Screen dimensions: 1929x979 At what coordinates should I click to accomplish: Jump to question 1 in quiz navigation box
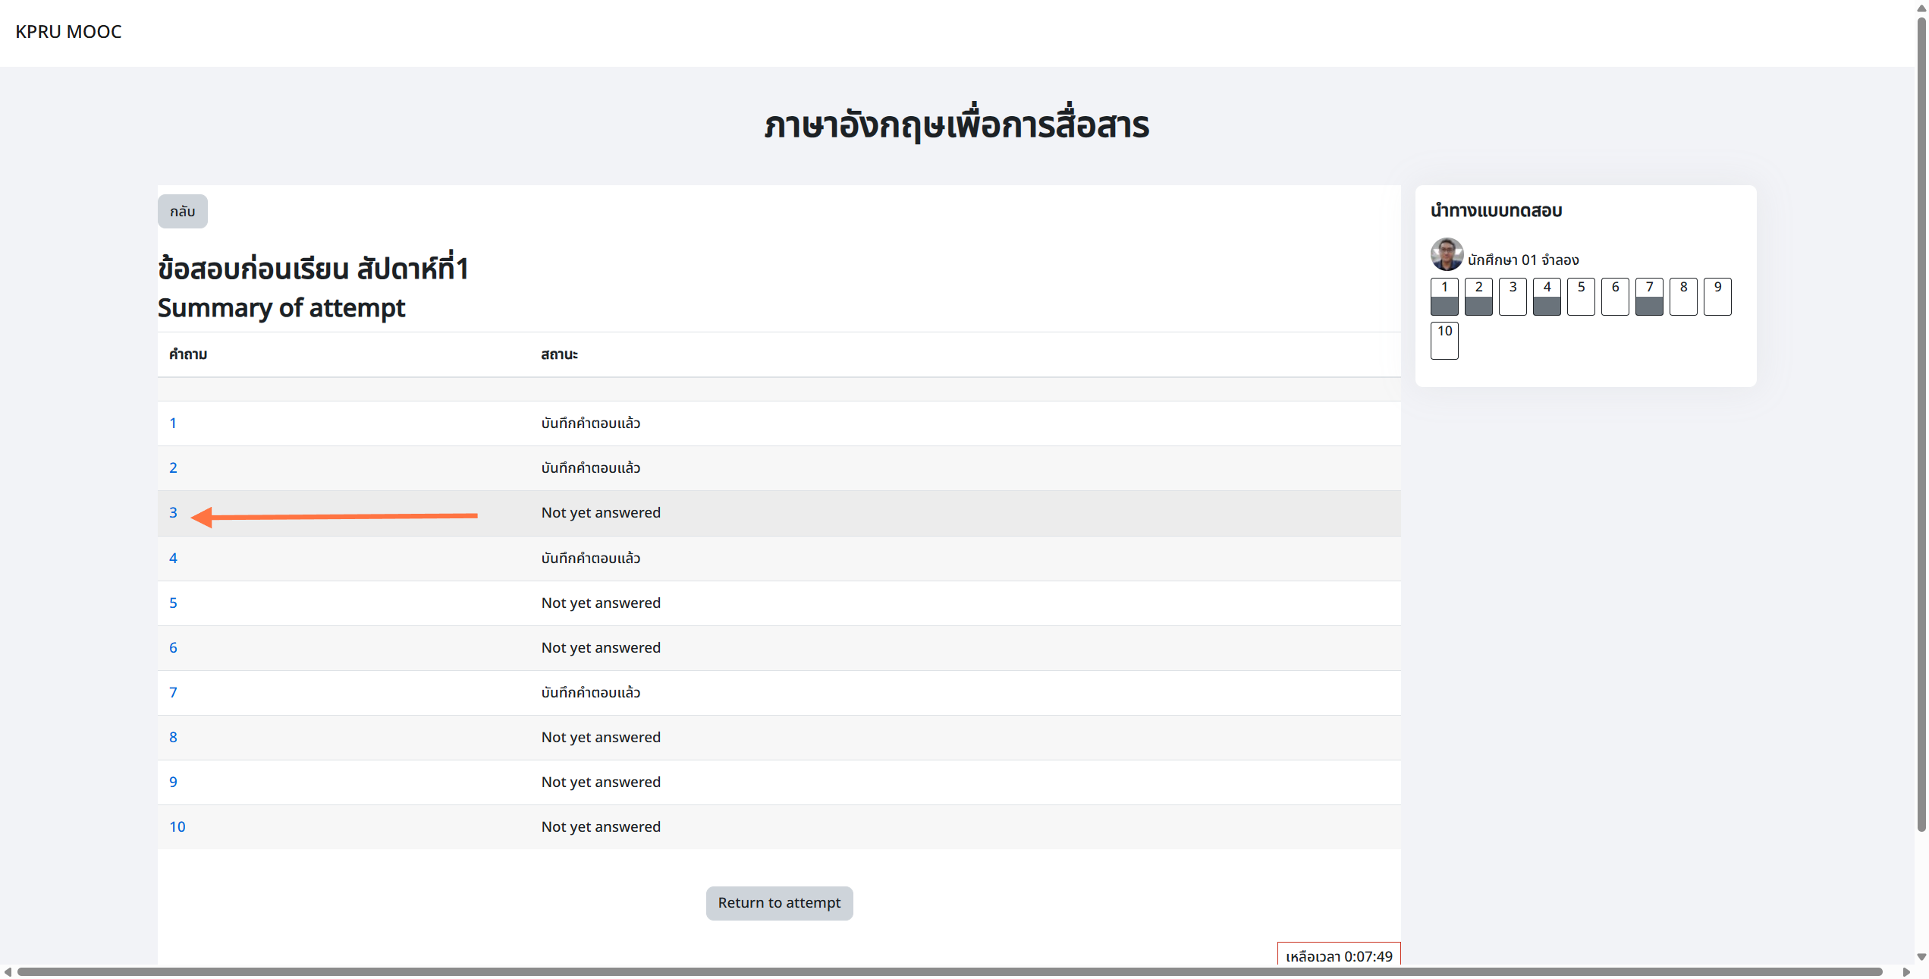click(1444, 297)
